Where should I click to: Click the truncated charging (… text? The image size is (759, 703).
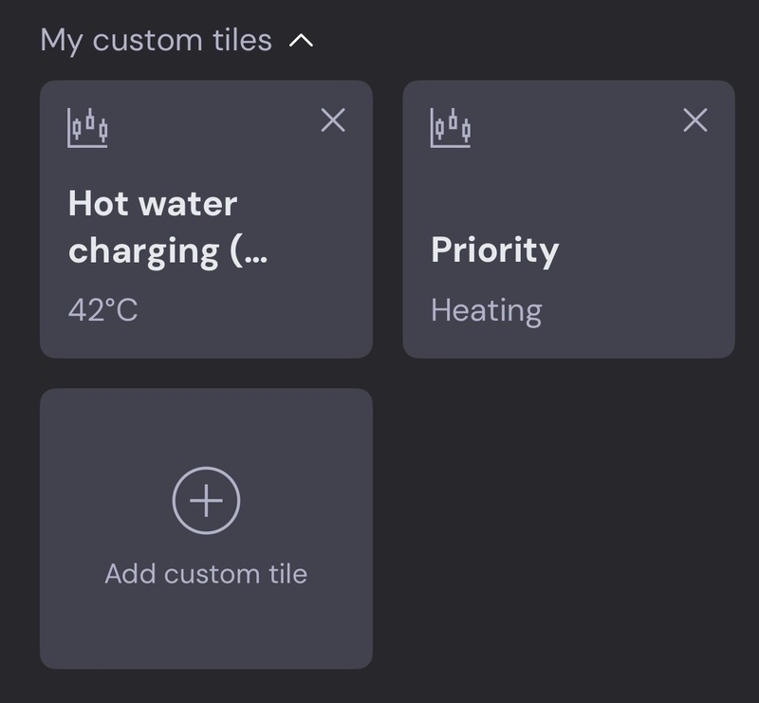[x=167, y=250]
